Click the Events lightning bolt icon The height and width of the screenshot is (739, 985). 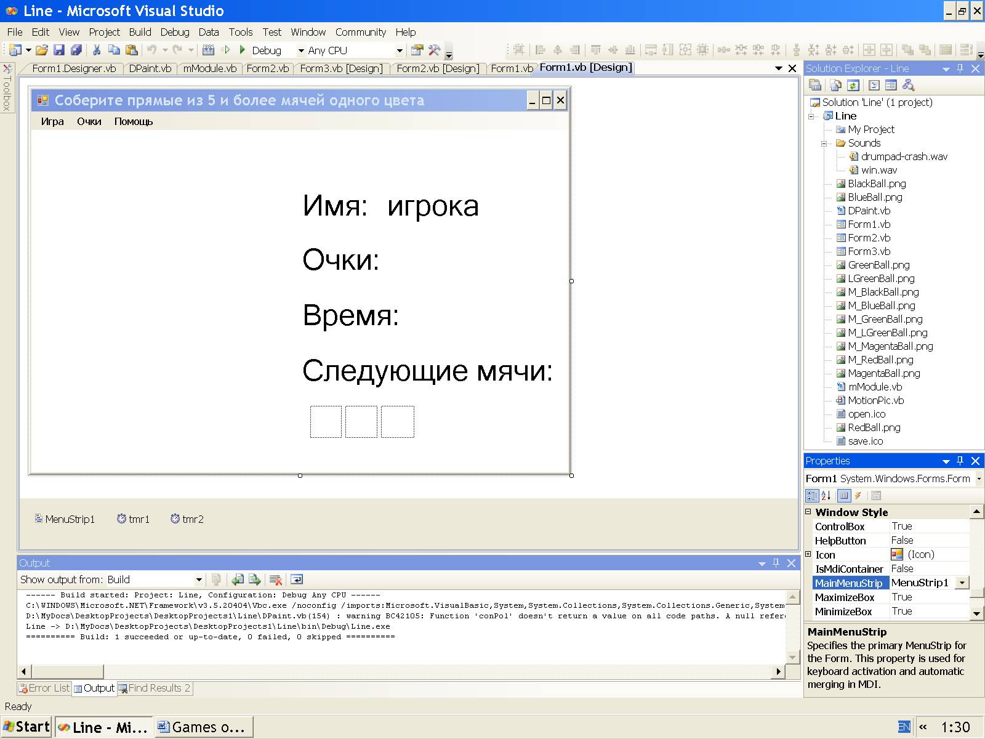[x=858, y=496]
